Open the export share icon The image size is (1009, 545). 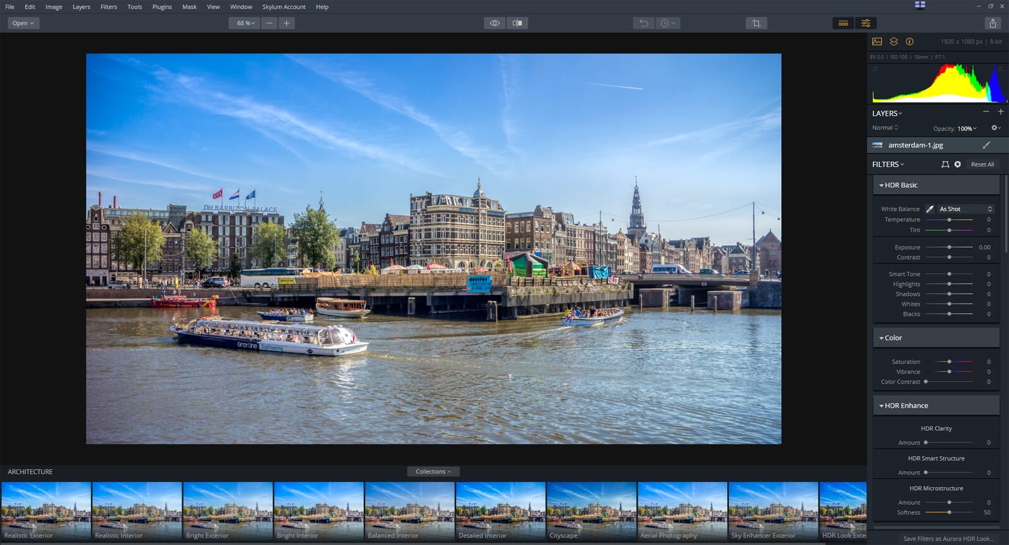[x=993, y=23]
